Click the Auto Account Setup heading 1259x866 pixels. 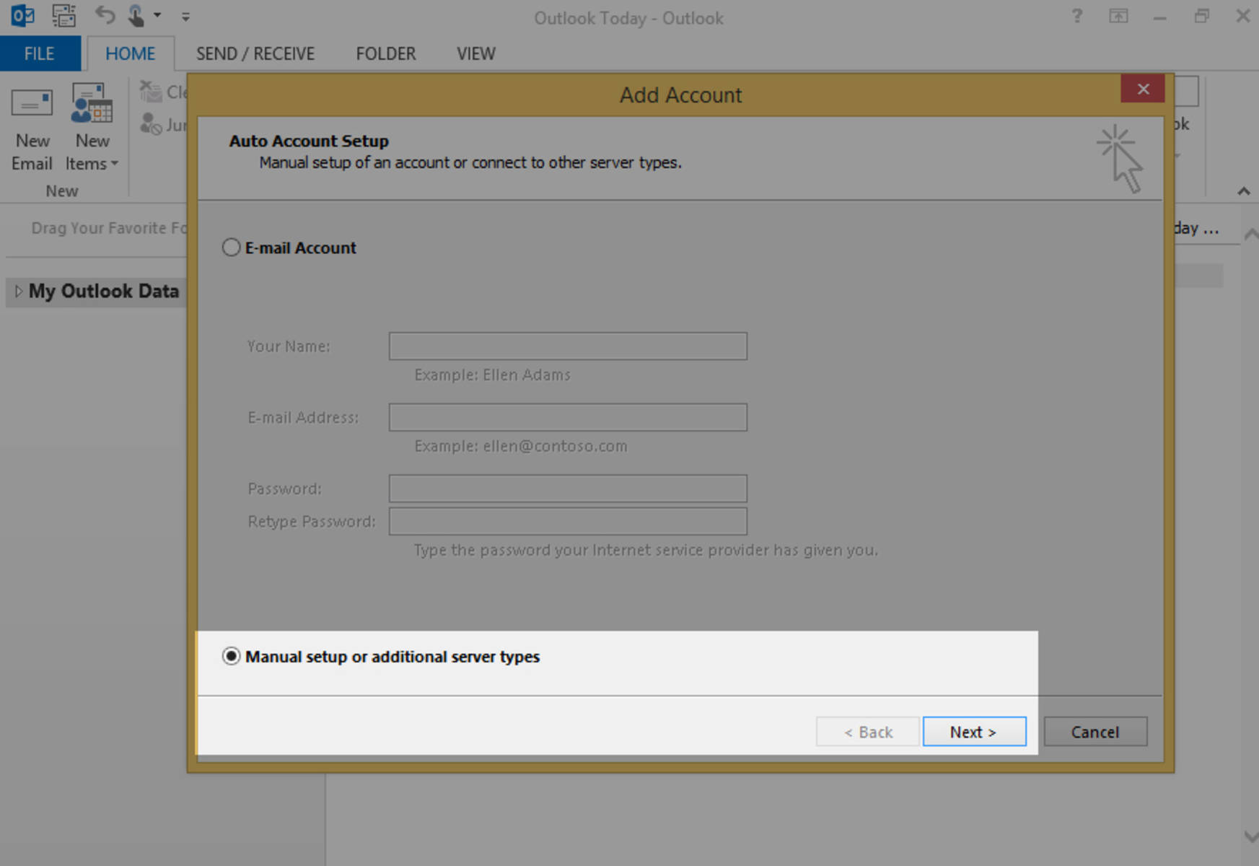pos(309,141)
